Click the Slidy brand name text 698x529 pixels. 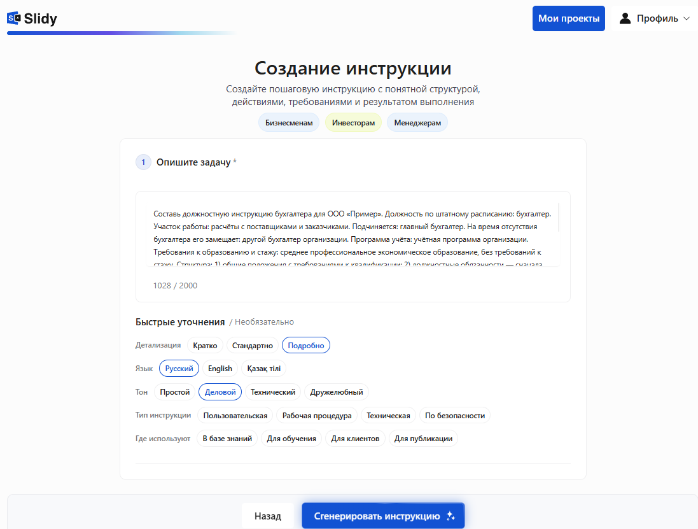(x=41, y=18)
